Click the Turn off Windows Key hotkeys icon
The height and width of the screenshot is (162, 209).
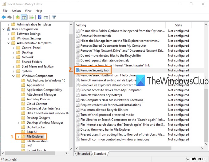[78, 95]
